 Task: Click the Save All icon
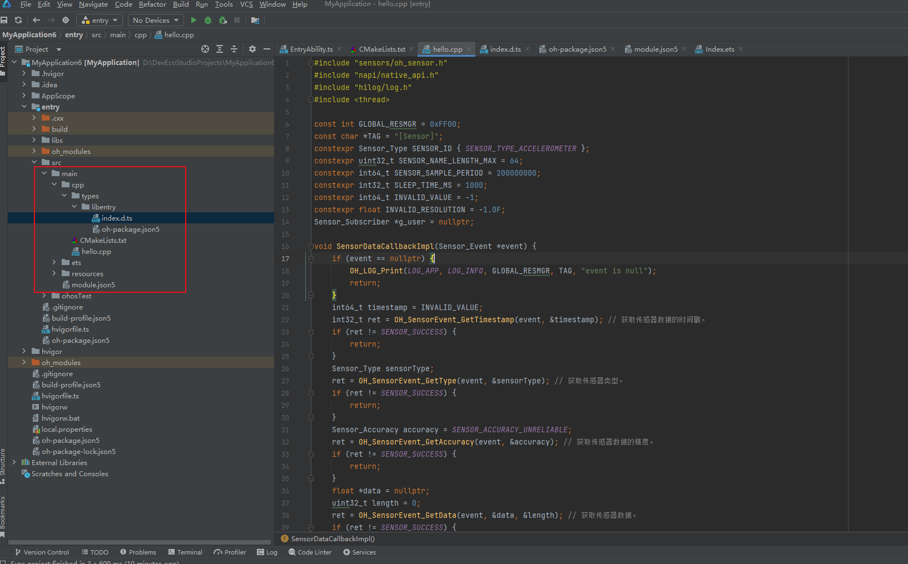coord(4,20)
